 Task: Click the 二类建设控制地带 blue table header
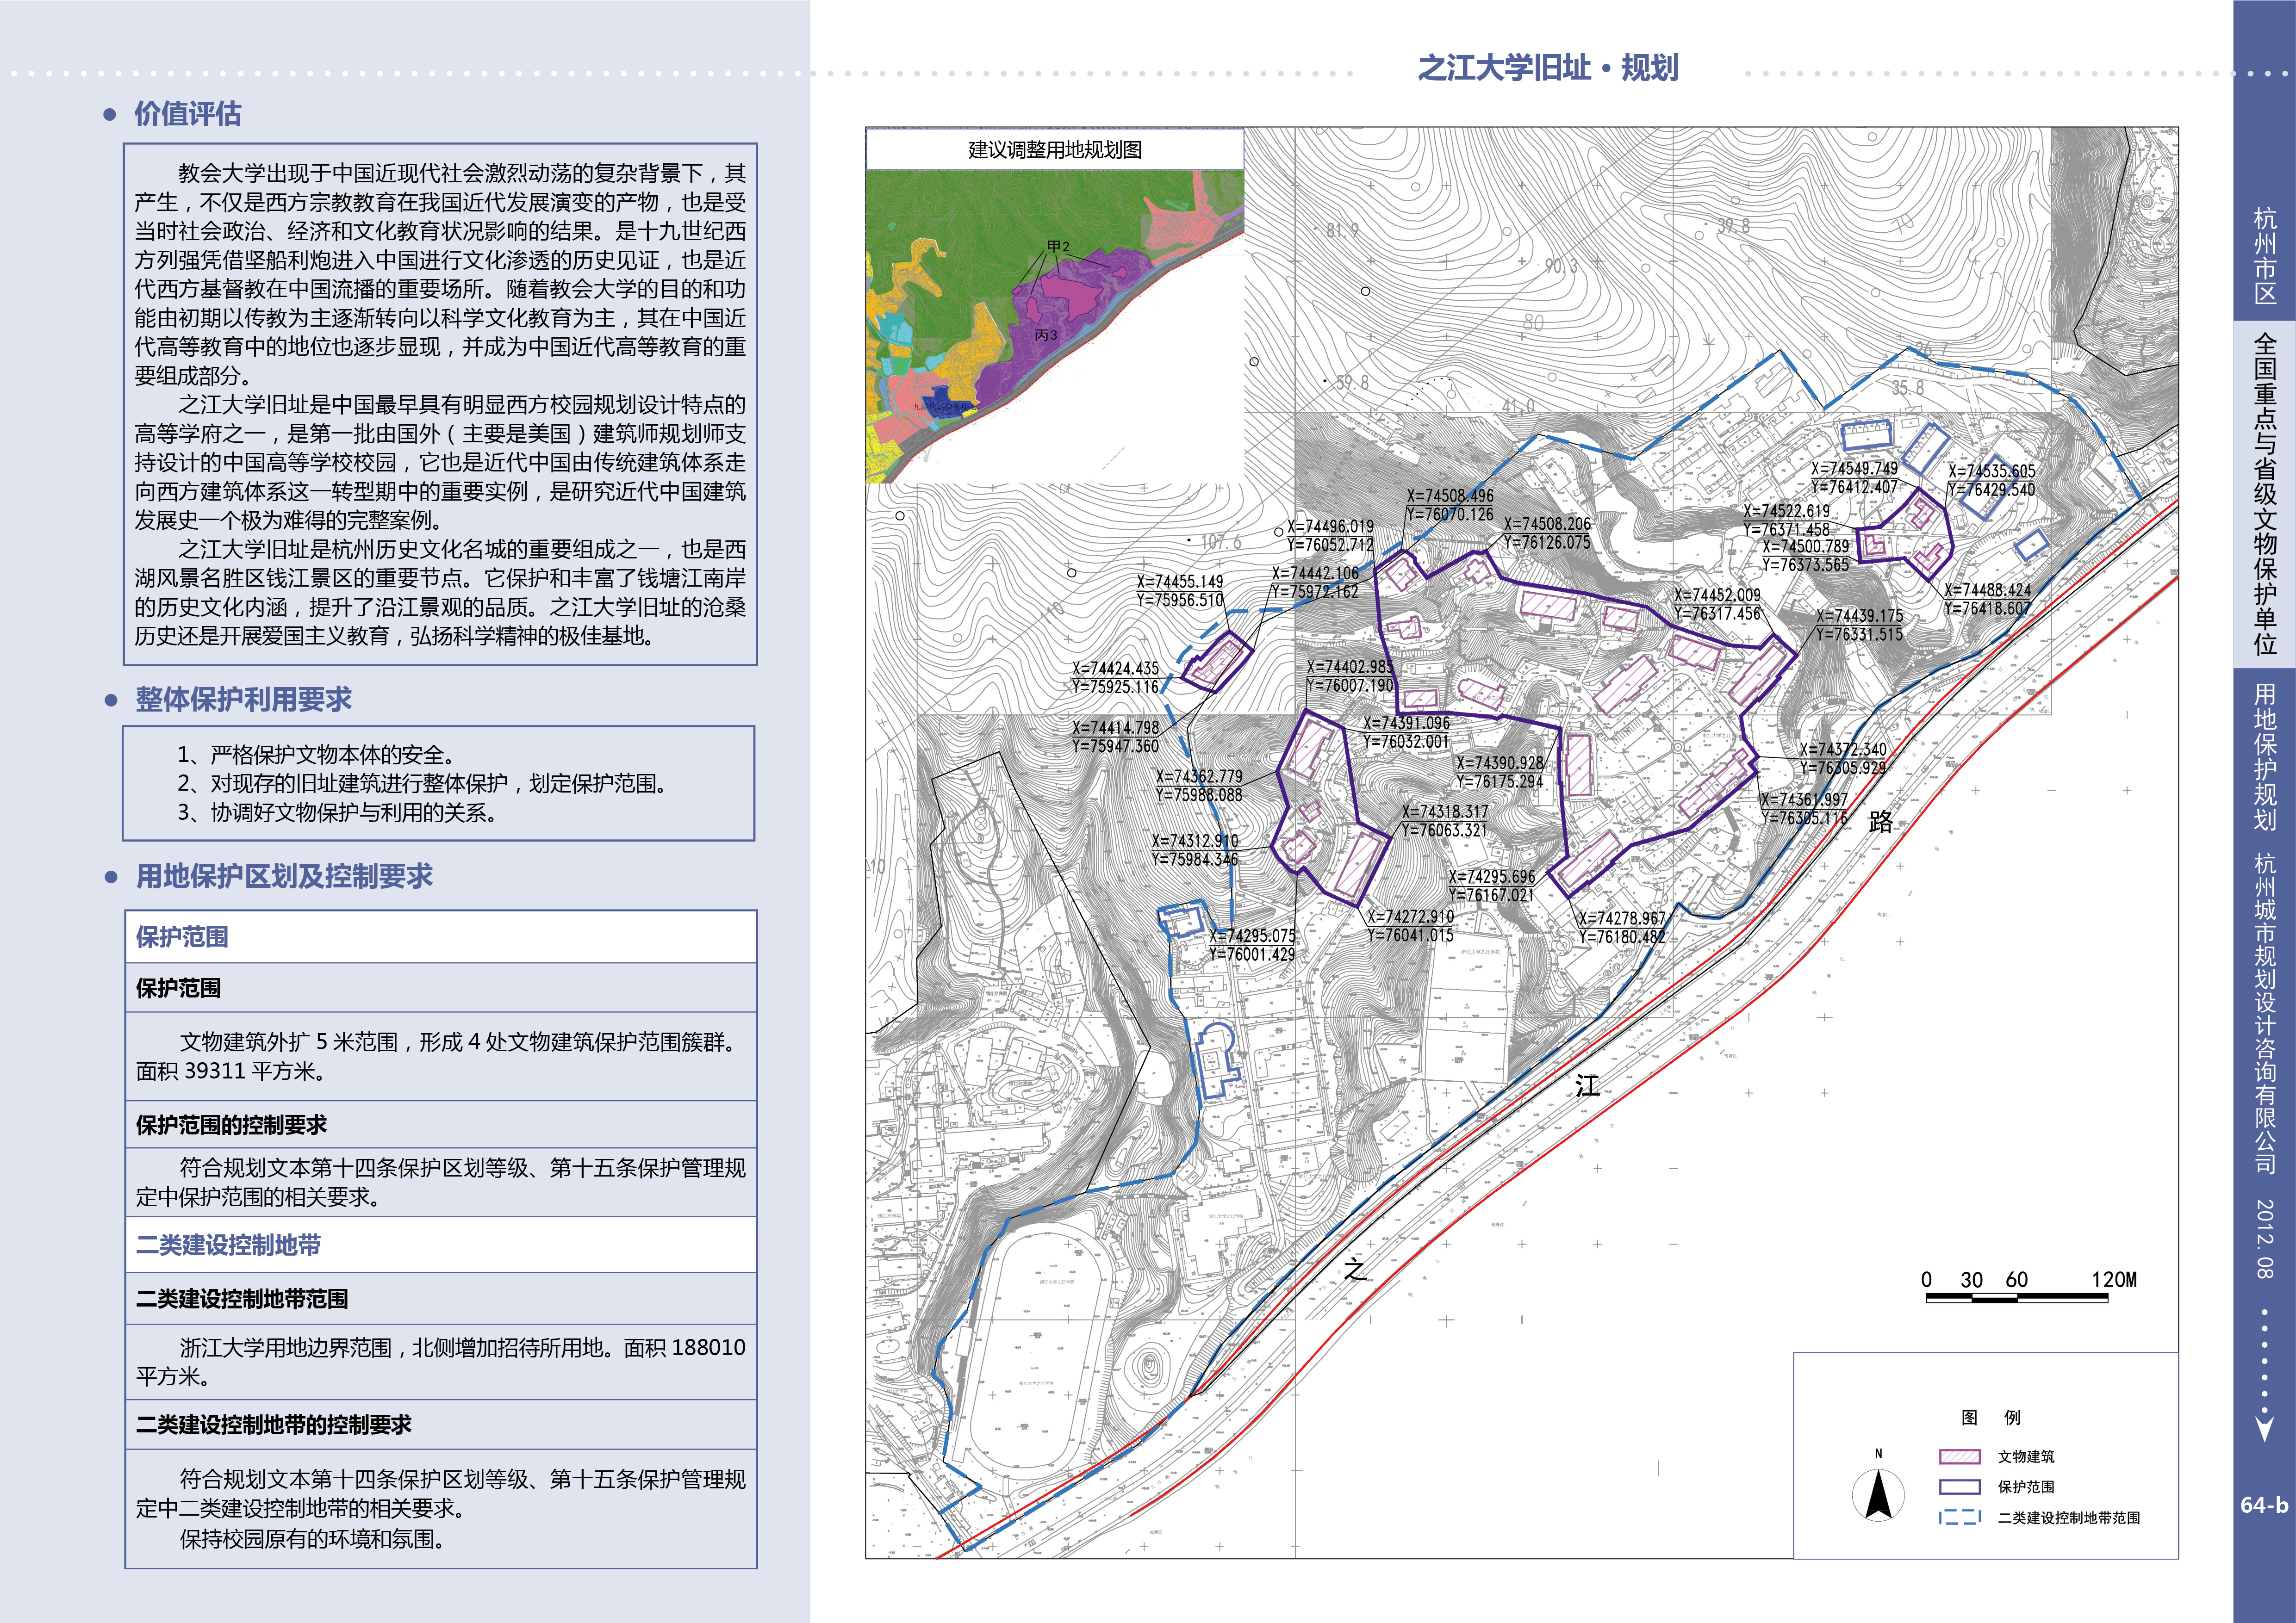[229, 1245]
